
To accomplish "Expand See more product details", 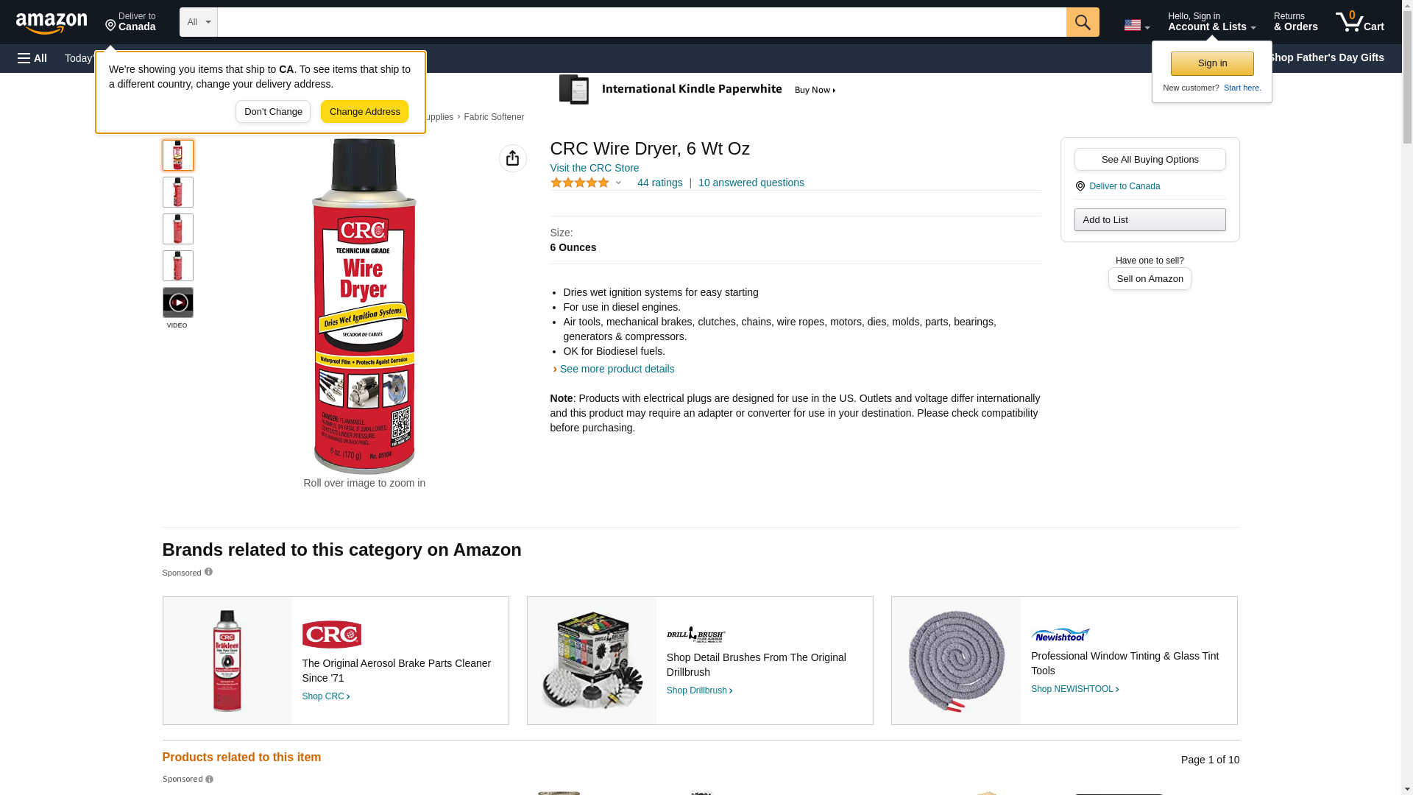I will (617, 369).
